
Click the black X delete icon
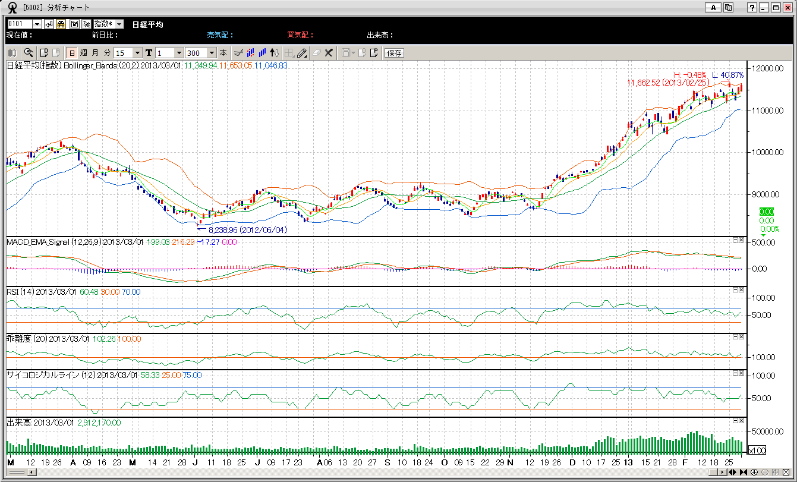(x=328, y=53)
